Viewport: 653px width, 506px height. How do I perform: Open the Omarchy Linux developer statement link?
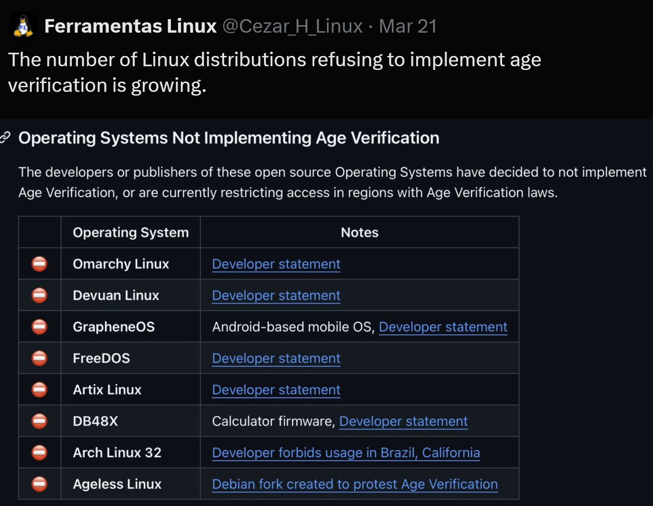coord(276,264)
